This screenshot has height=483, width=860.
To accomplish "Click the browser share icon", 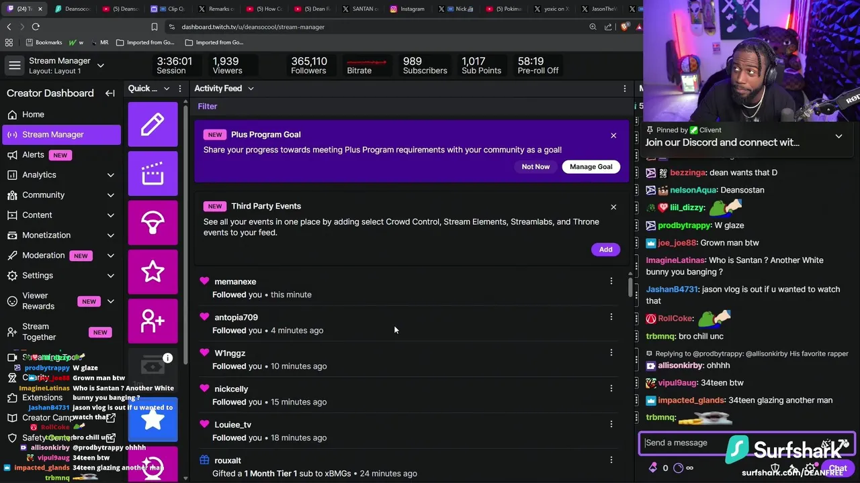I will 608,27.
